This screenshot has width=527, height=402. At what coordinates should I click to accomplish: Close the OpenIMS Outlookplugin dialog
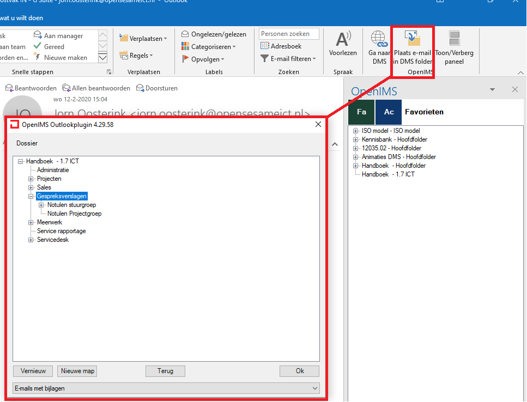pos(318,124)
